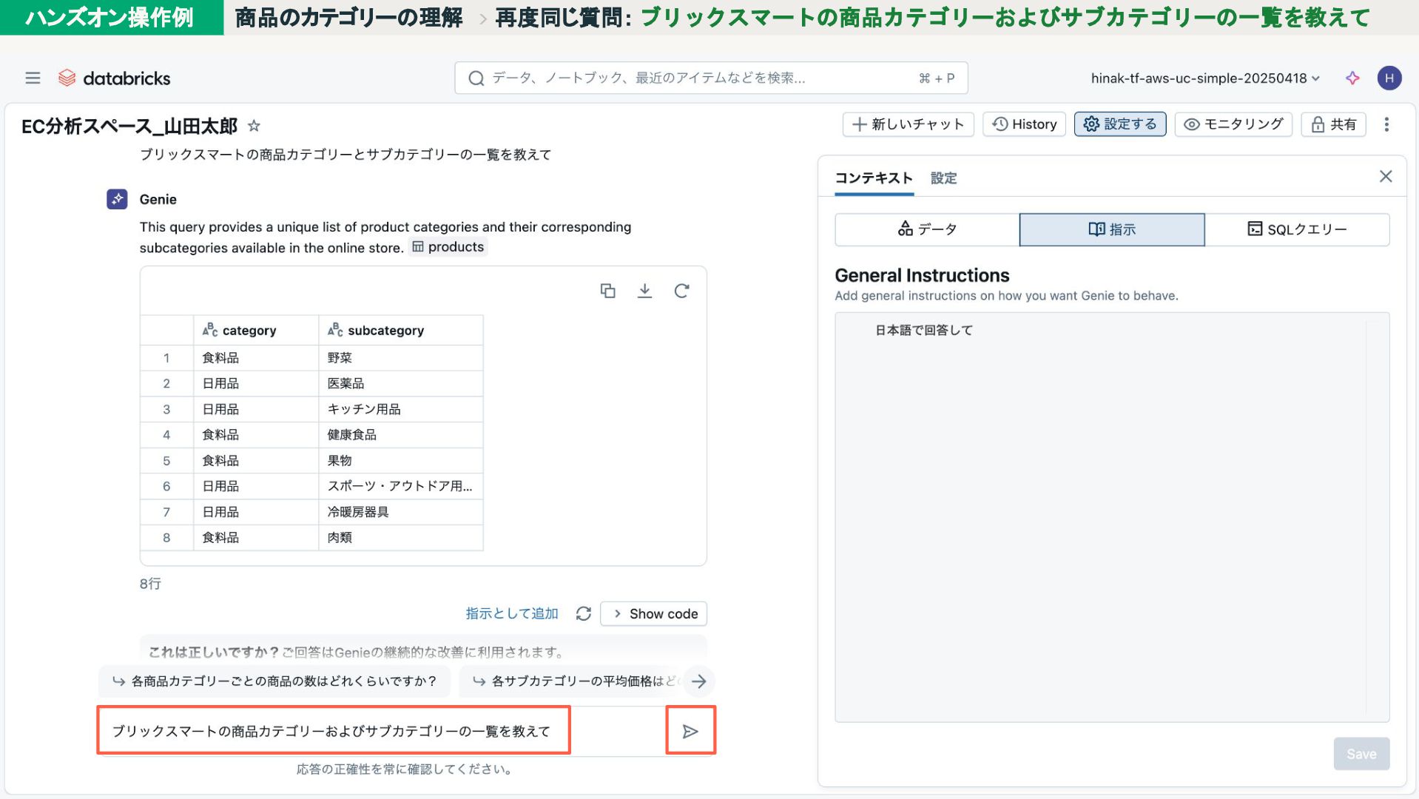Show more suggested questions arrow
Screen dimensions: 1419x799
pos(698,681)
